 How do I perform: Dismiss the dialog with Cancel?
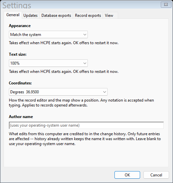click(x=156, y=175)
